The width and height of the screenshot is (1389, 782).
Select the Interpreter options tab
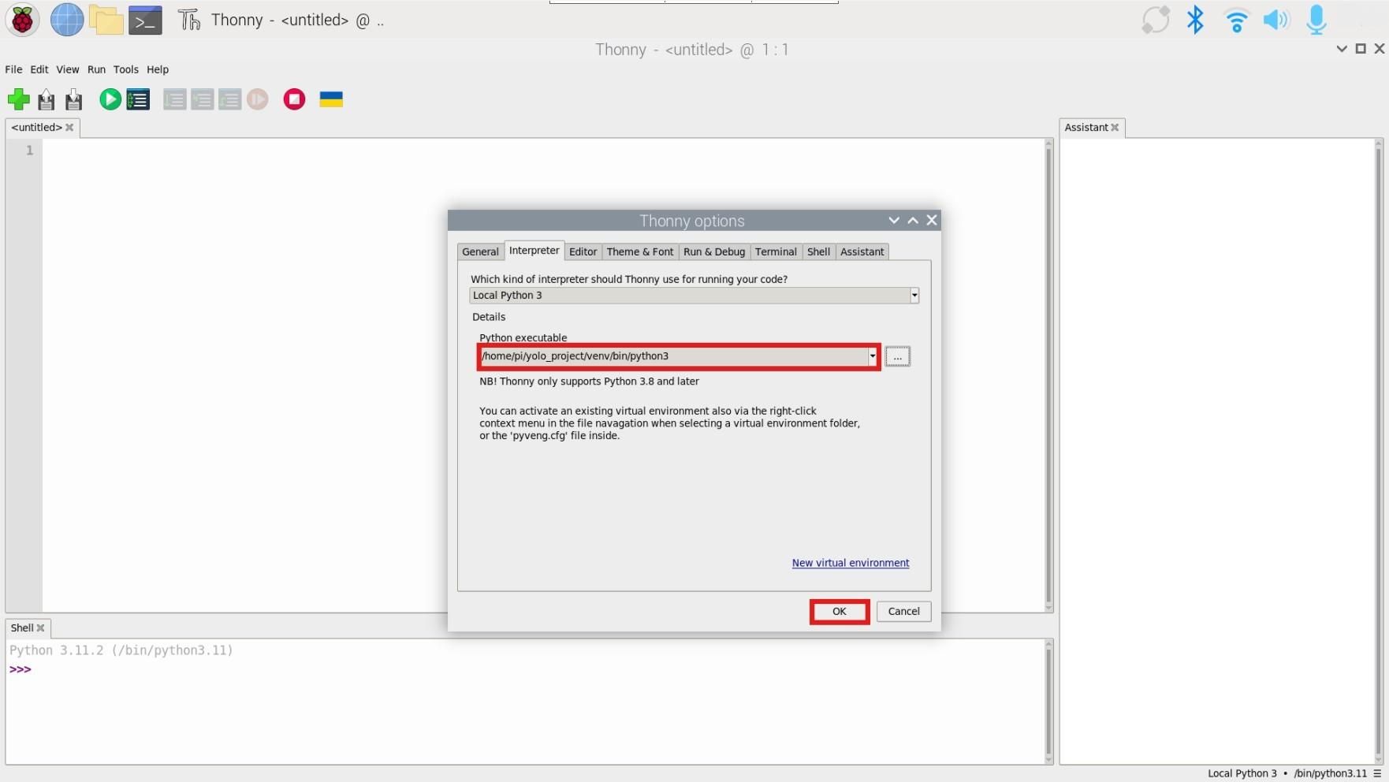click(x=534, y=250)
